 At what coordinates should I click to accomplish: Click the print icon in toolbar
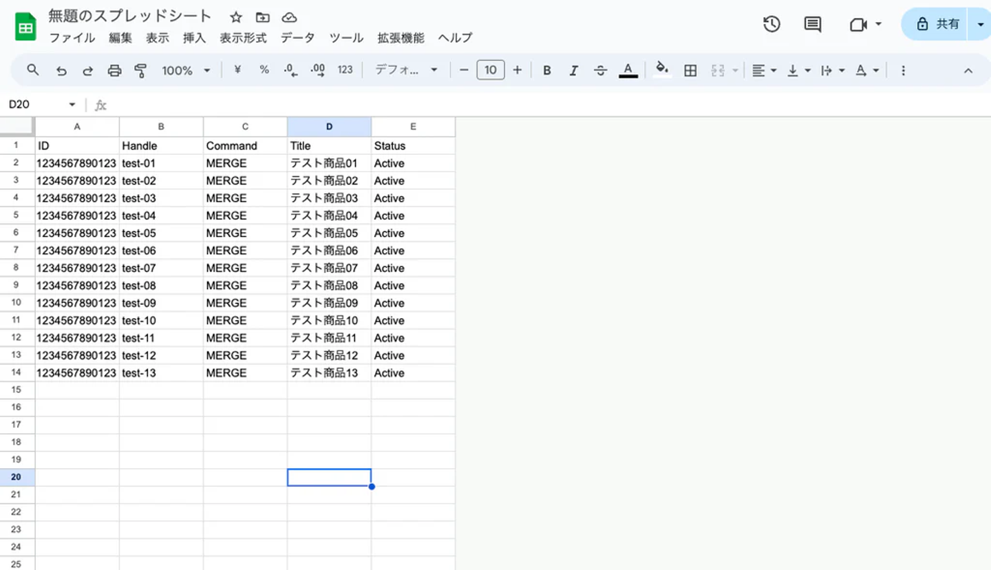pos(114,70)
